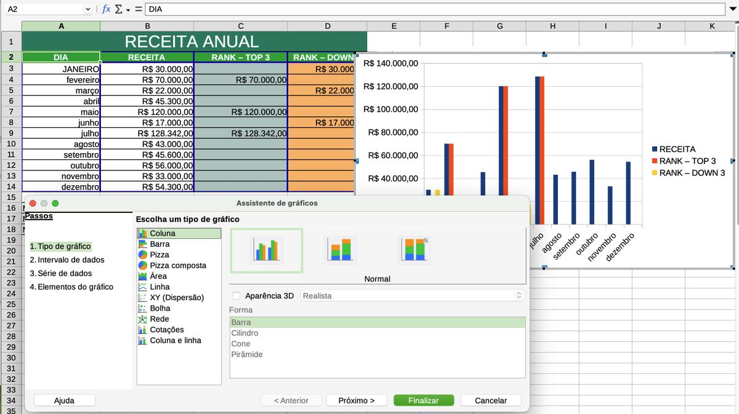739x414 pixels.
Task: Click the RANK – TOP 3 header cell
Action: [x=240, y=57]
